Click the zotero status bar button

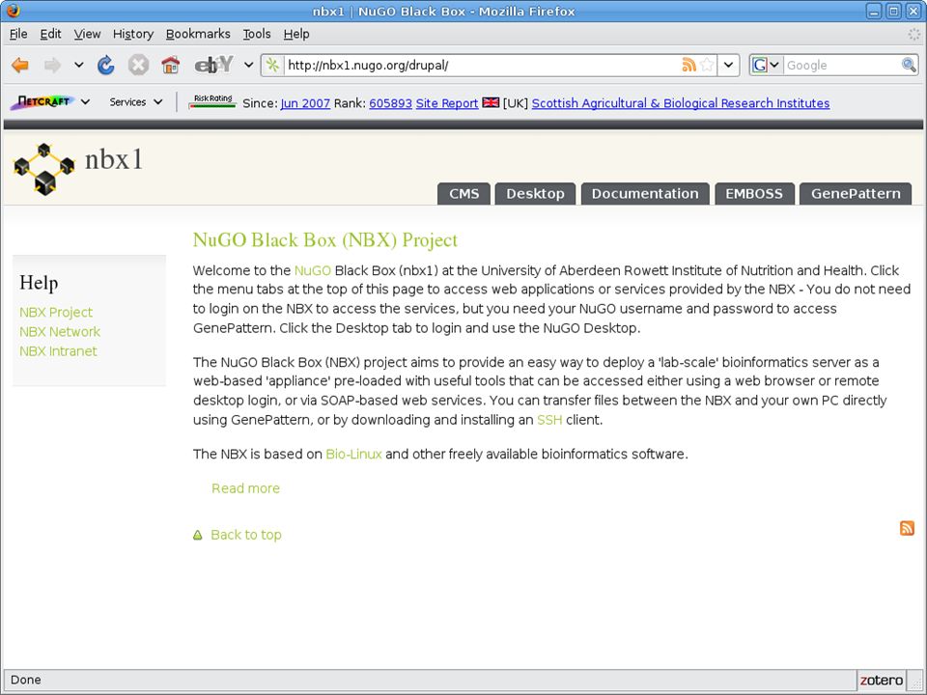click(881, 681)
